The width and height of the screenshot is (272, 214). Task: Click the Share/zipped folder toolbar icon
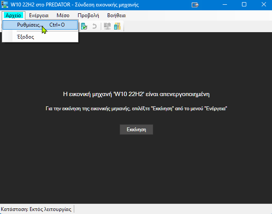[117, 26]
